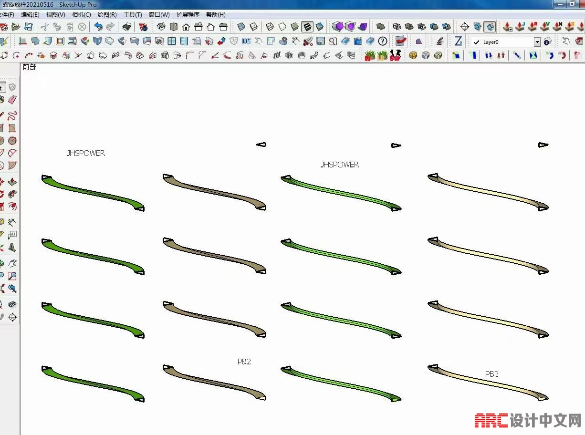585x435 pixels.
Task: Click the Undo arrow in the toolbar
Action: (98, 27)
